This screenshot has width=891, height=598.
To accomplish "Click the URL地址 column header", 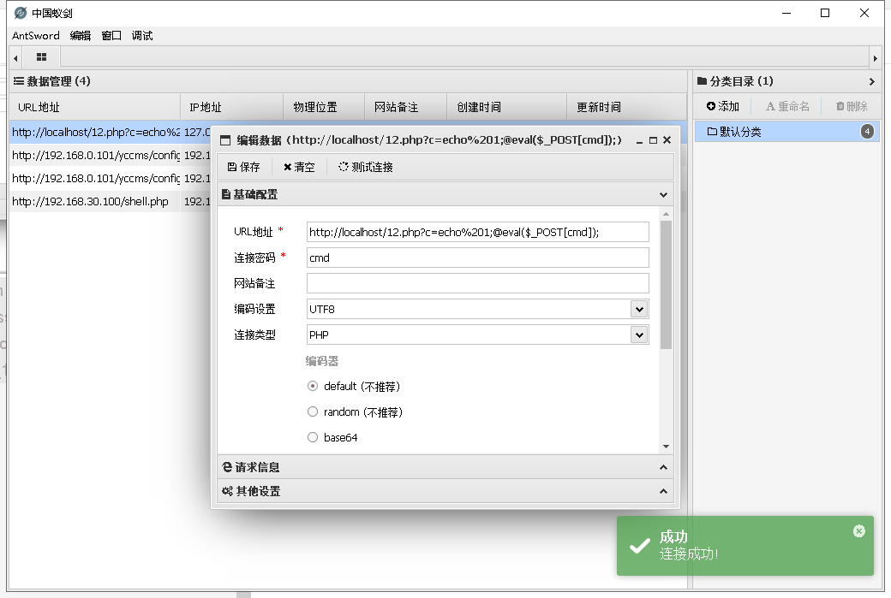I will point(94,107).
